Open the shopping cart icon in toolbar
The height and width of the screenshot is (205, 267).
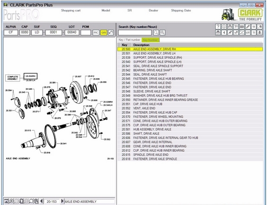pyautogui.click(x=236, y=27)
